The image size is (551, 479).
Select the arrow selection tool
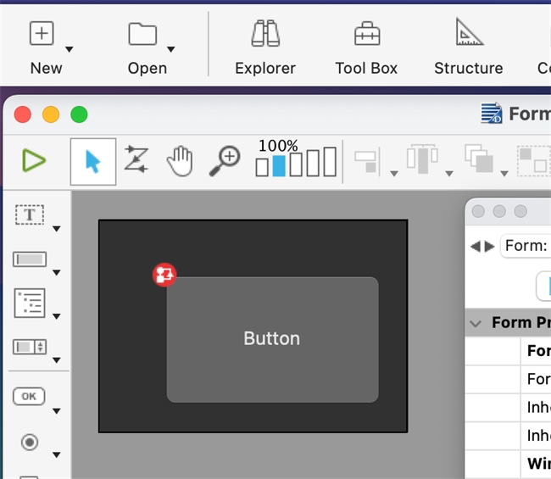[x=92, y=161]
